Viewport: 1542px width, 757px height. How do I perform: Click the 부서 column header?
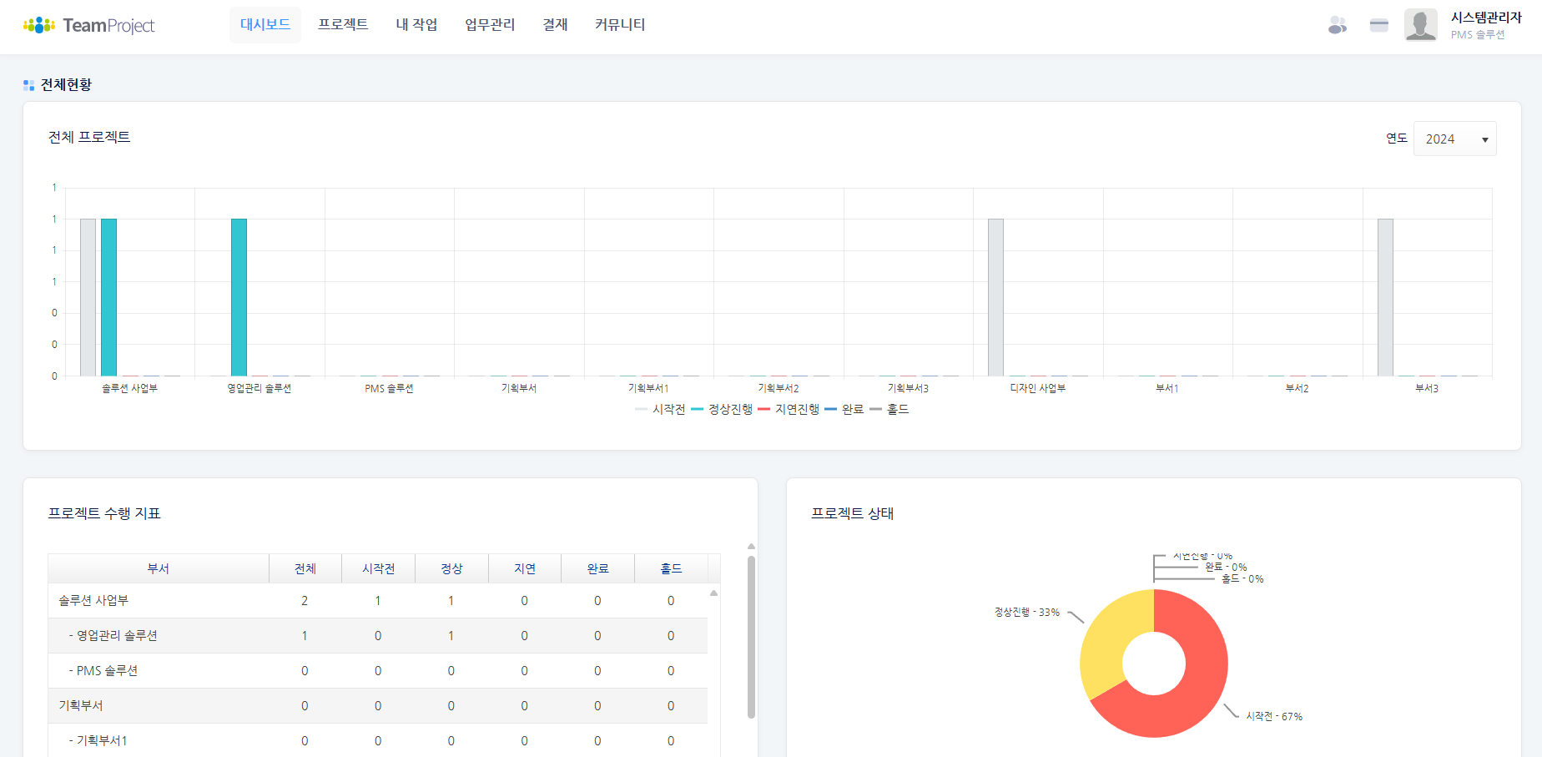pyautogui.click(x=159, y=568)
